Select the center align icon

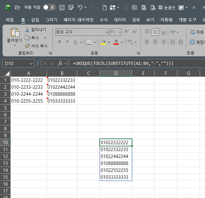click(155, 42)
